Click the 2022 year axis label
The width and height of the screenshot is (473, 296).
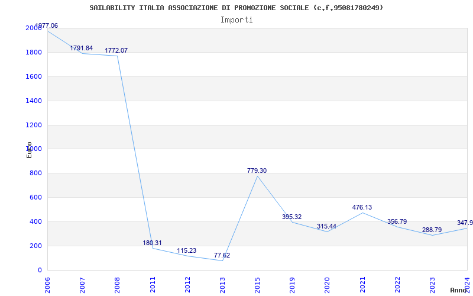pos(397,285)
